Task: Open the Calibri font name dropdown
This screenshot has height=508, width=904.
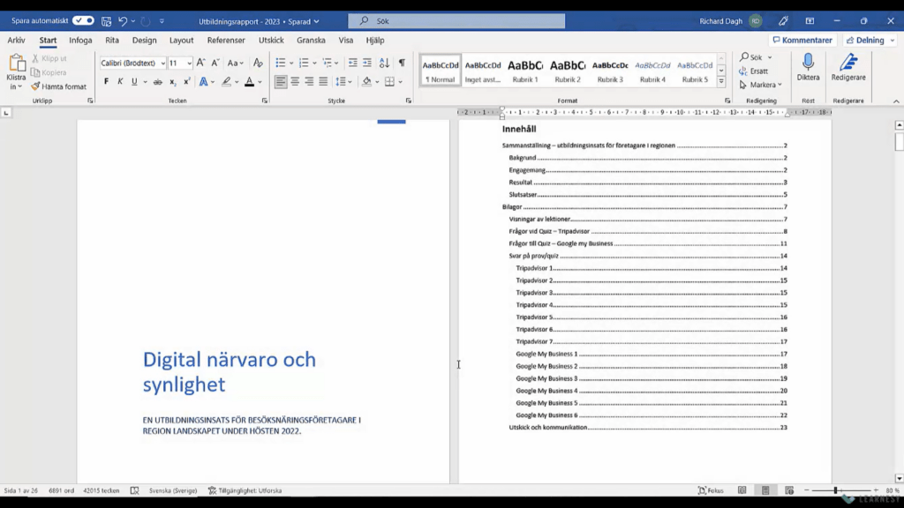Action: pos(163,63)
